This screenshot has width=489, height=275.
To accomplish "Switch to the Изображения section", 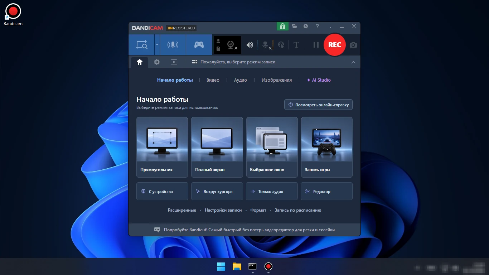I will click(277, 80).
